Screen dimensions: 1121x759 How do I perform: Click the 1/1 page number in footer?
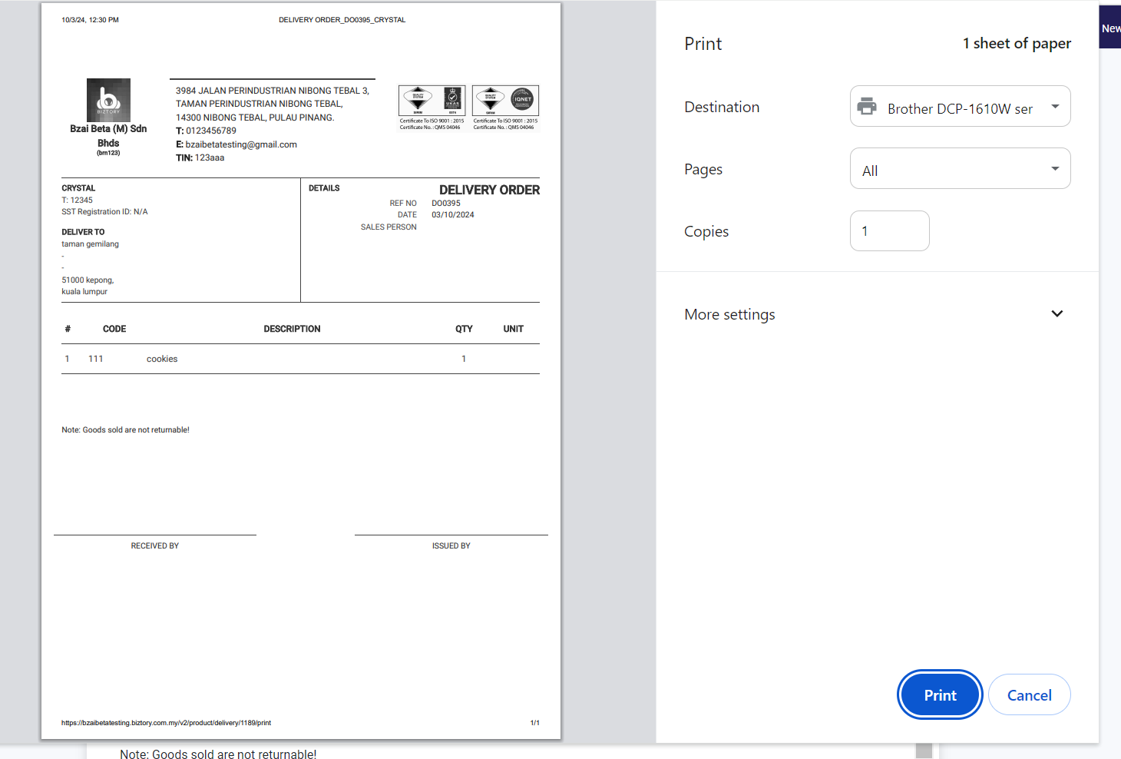coord(534,723)
